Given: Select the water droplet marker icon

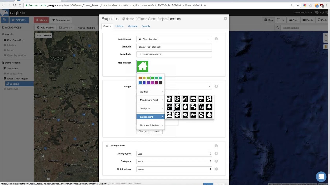Looking at the screenshot, I should (x=185, y=107).
